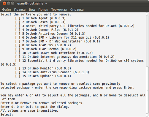Click the line '4 Dr.Web Common Files (6.0.1.2)'
This screenshot has width=149, height=117.
click(x=50, y=30)
